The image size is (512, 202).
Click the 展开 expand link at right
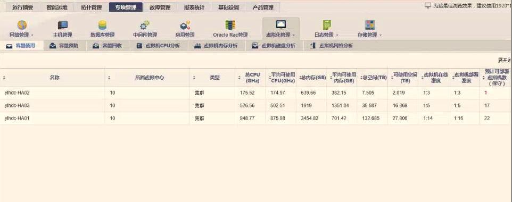coord(505,60)
